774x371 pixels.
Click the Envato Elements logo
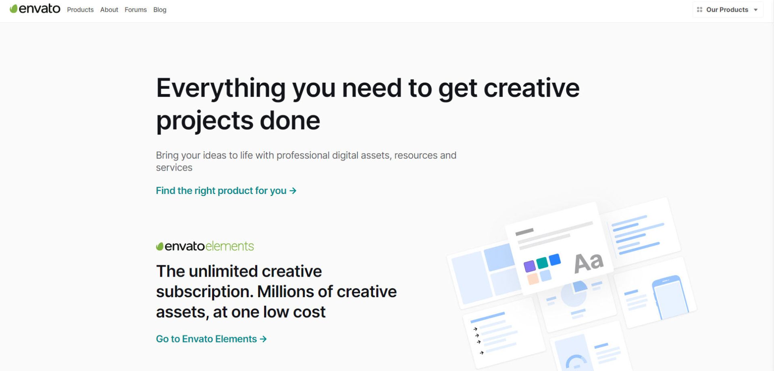pyautogui.click(x=205, y=246)
